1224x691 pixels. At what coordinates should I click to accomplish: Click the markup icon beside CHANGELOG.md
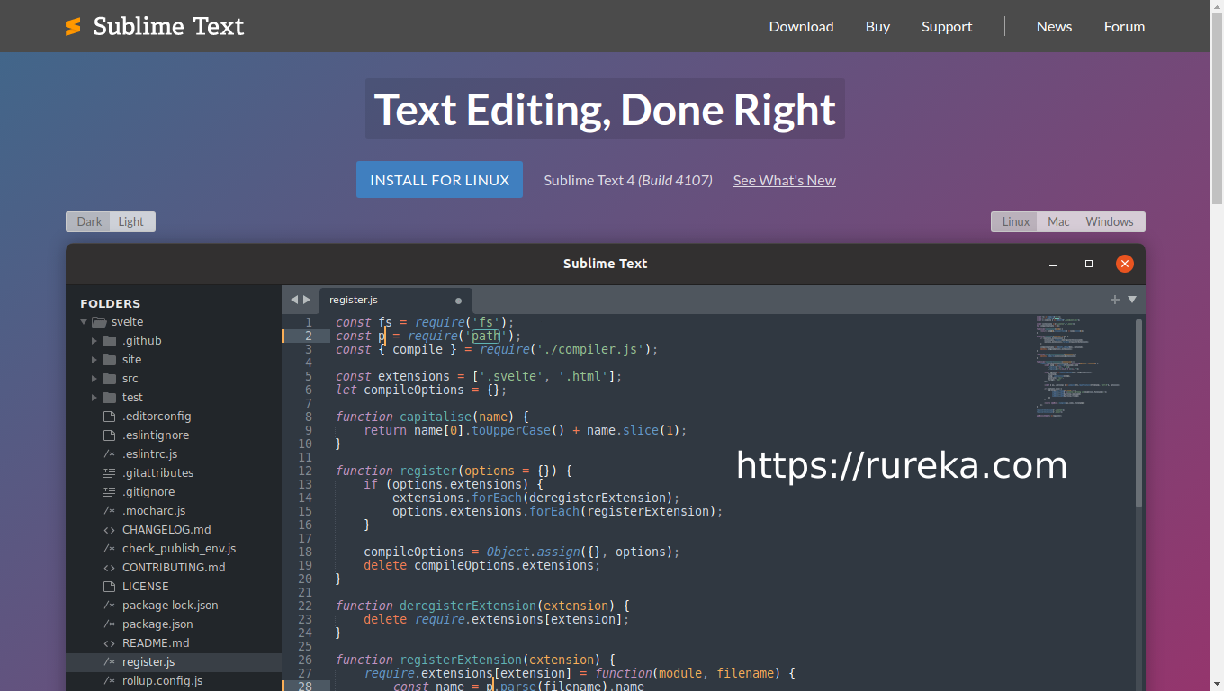(x=109, y=530)
